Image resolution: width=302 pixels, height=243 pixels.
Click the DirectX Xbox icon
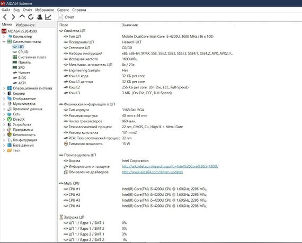coord(10,119)
